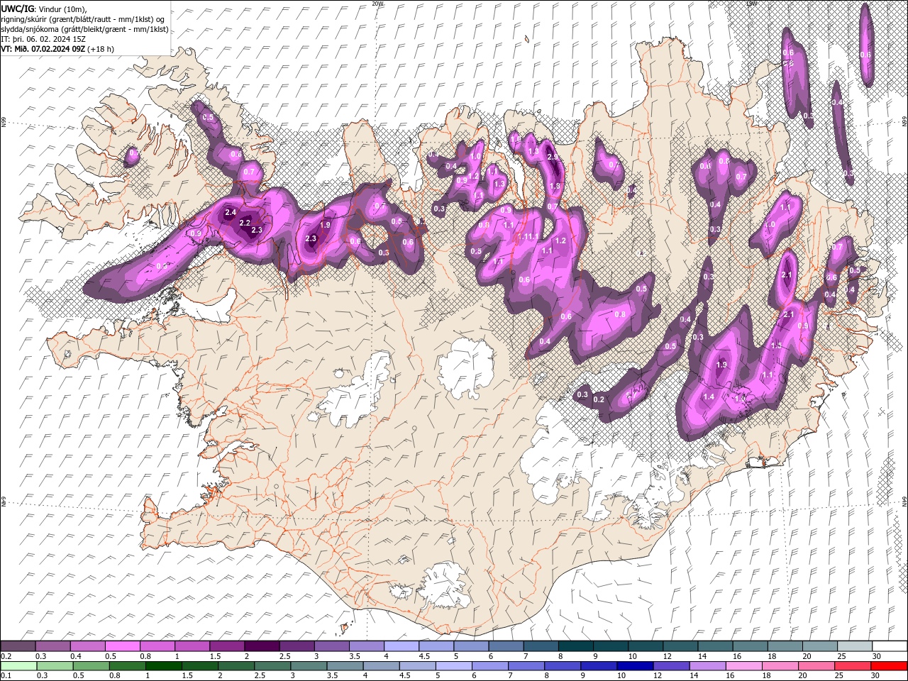
Task: Click the '20W' longitude label
Action: tap(378, 4)
